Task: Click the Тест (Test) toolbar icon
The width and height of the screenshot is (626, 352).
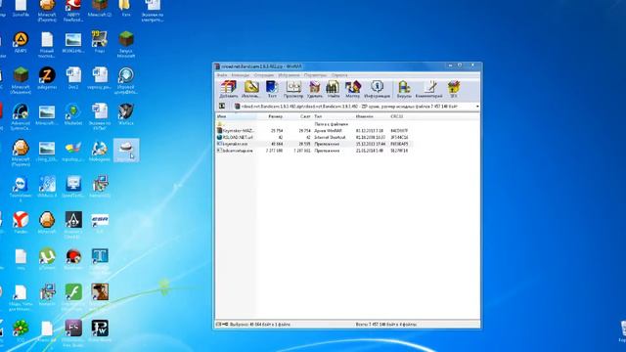Action: pos(272,89)
